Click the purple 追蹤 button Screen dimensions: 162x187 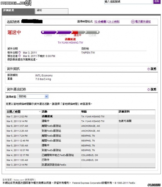[x=157, y=2]
